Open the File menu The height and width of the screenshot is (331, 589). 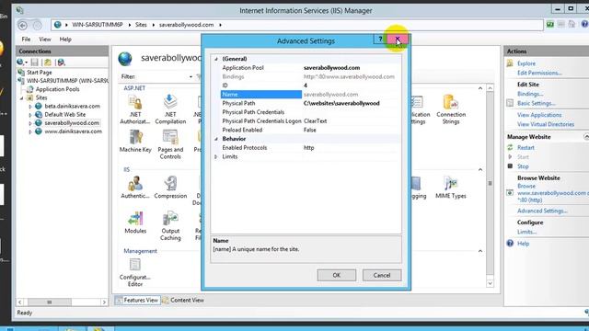[x=26, y=39]
